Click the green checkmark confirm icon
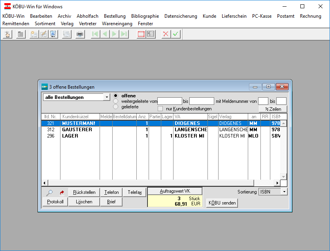This screenshot has height=251, width=330. 175,34
